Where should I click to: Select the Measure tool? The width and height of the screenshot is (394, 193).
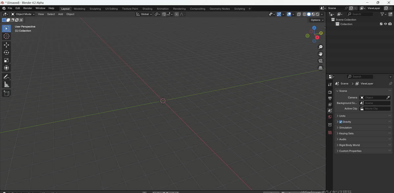pyautogui.click(x=6, y=84)
